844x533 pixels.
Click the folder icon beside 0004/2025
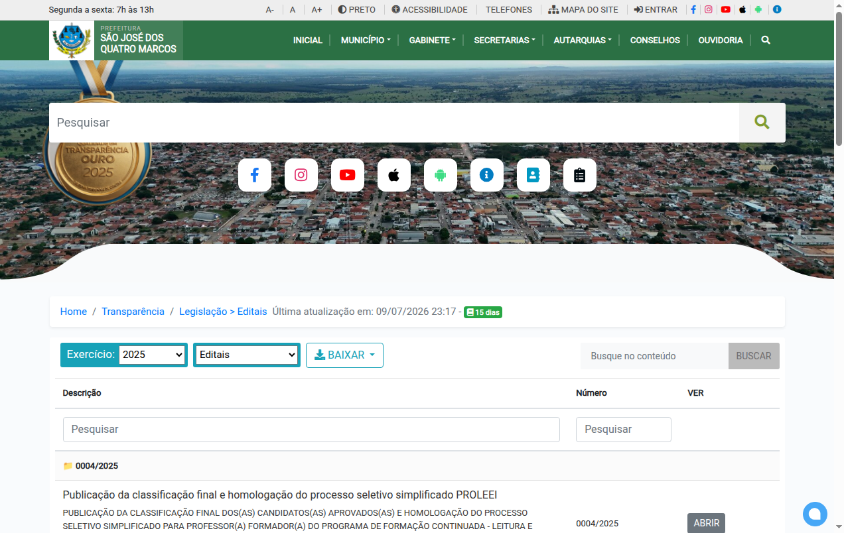click(x=68, y=466)
